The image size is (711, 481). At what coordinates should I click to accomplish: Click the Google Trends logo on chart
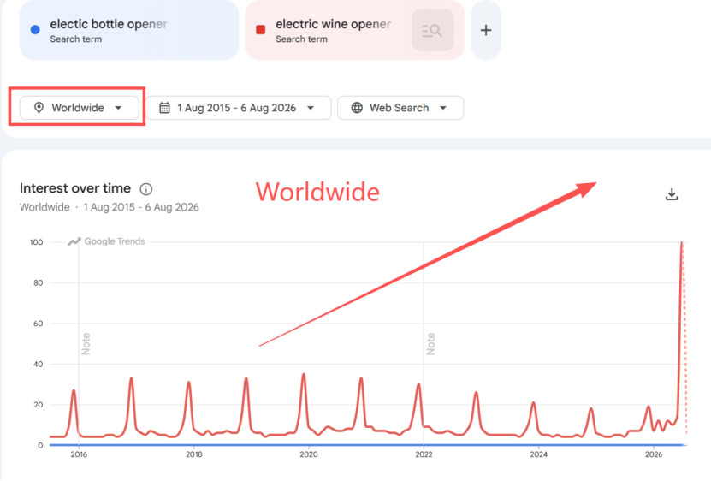click(x=106, y=241)
